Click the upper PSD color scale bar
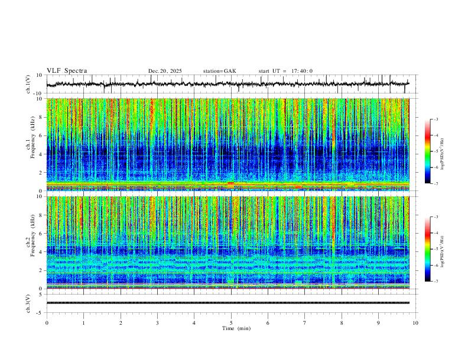 tap(427, 151)
